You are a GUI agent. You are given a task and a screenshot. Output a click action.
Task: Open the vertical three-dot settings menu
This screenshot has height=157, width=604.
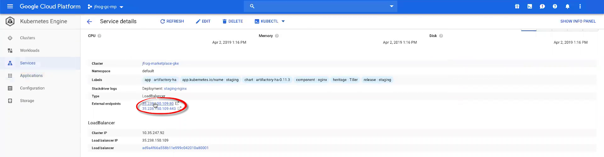pos(580,6)
